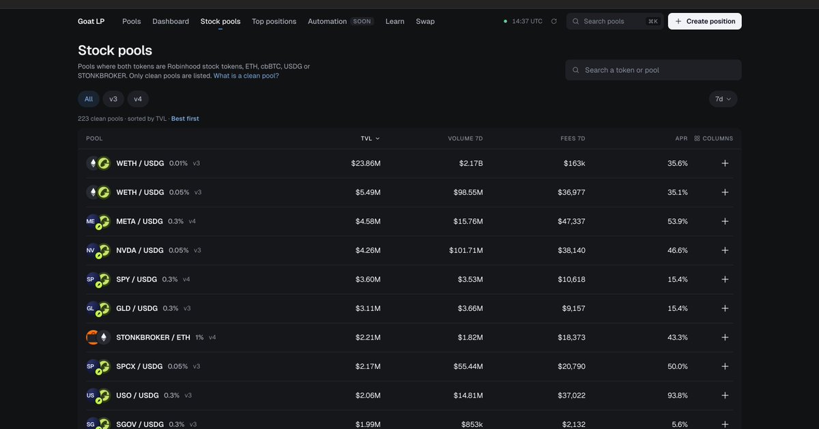Filter pools by v3
This screenshot has width=819, height=429.
click(113, 99)
